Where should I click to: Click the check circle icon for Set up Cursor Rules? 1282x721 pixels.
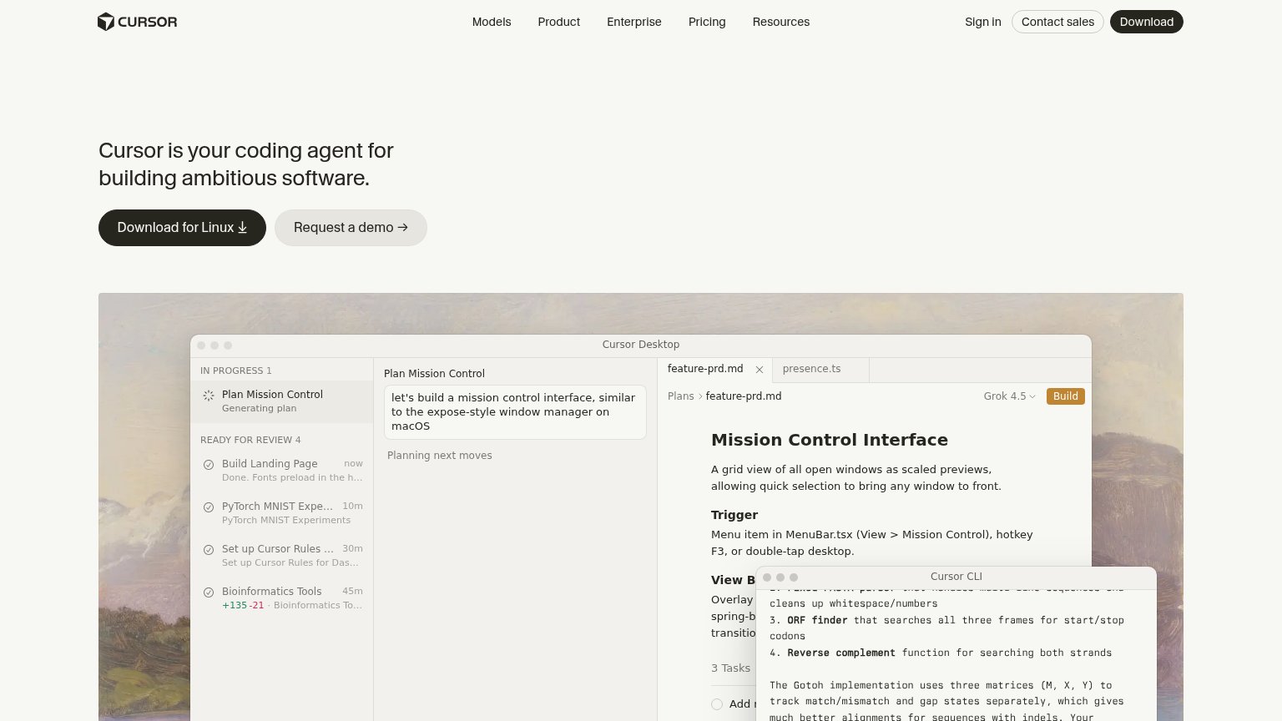click(x=209, y=550)
